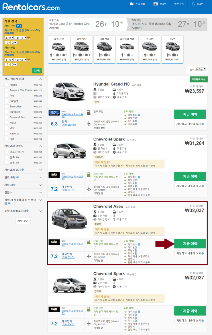The width and height of the screenshot is (212, 335).
Task: Tick the Budget supplier checkbox
Action: (6, 101)
